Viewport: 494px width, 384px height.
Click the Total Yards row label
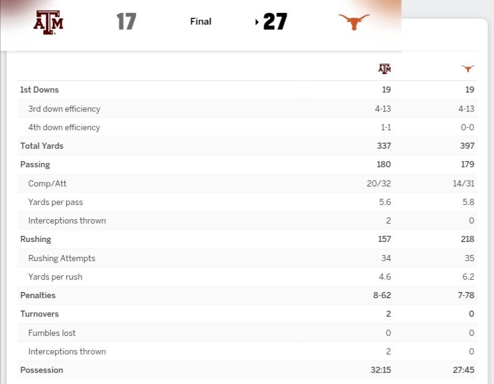[42, 146]
